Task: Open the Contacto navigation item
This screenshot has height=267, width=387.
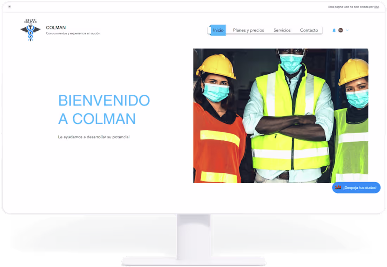Action: [309, 30]
